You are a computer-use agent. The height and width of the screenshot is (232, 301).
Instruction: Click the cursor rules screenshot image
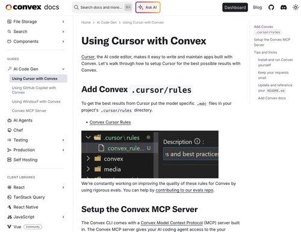point(150,154)
